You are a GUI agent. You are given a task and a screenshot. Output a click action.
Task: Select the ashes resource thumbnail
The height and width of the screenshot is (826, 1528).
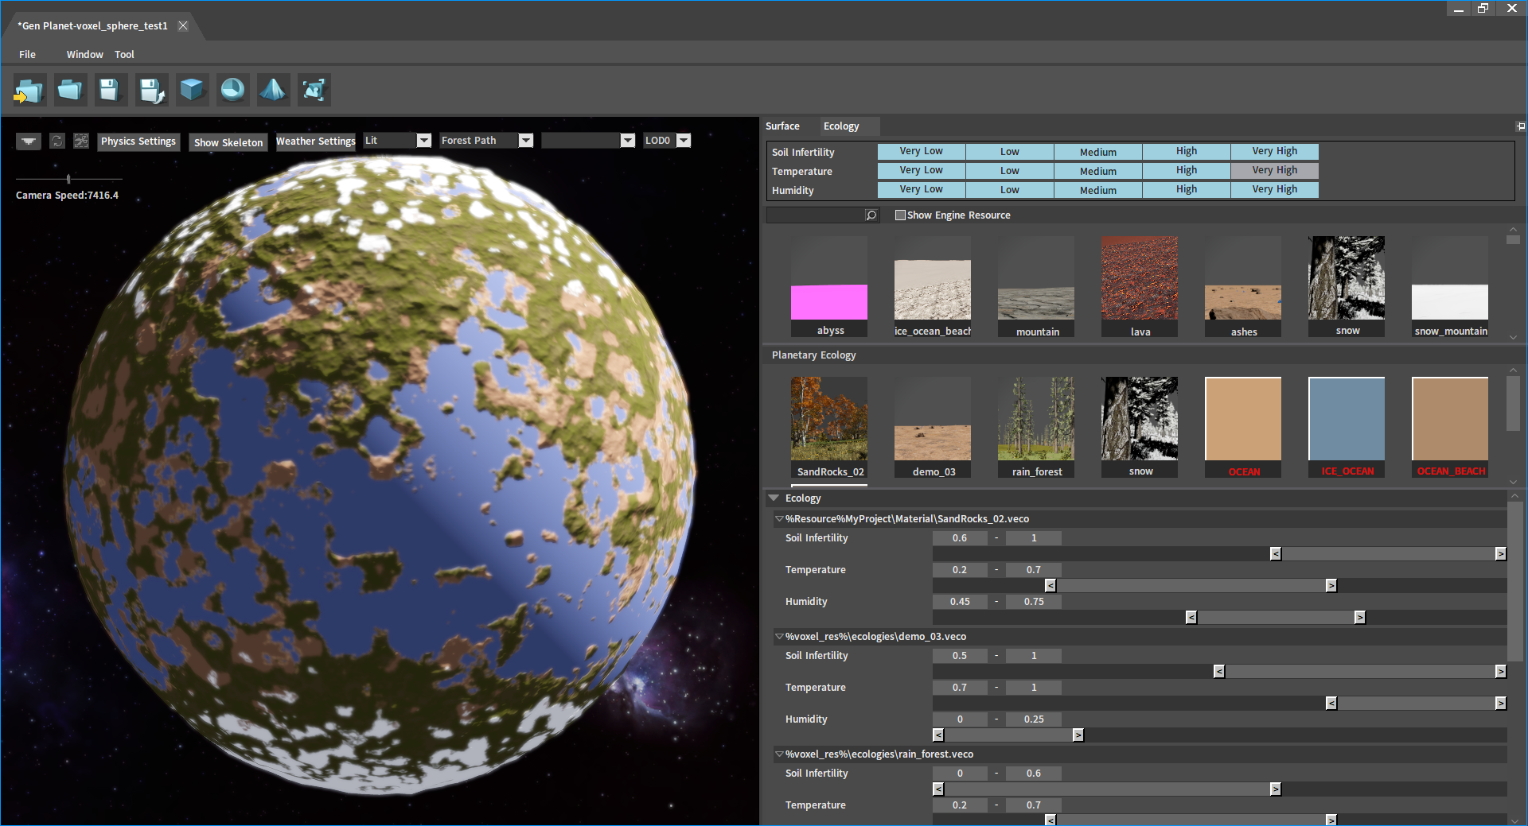pos(1243,287)
